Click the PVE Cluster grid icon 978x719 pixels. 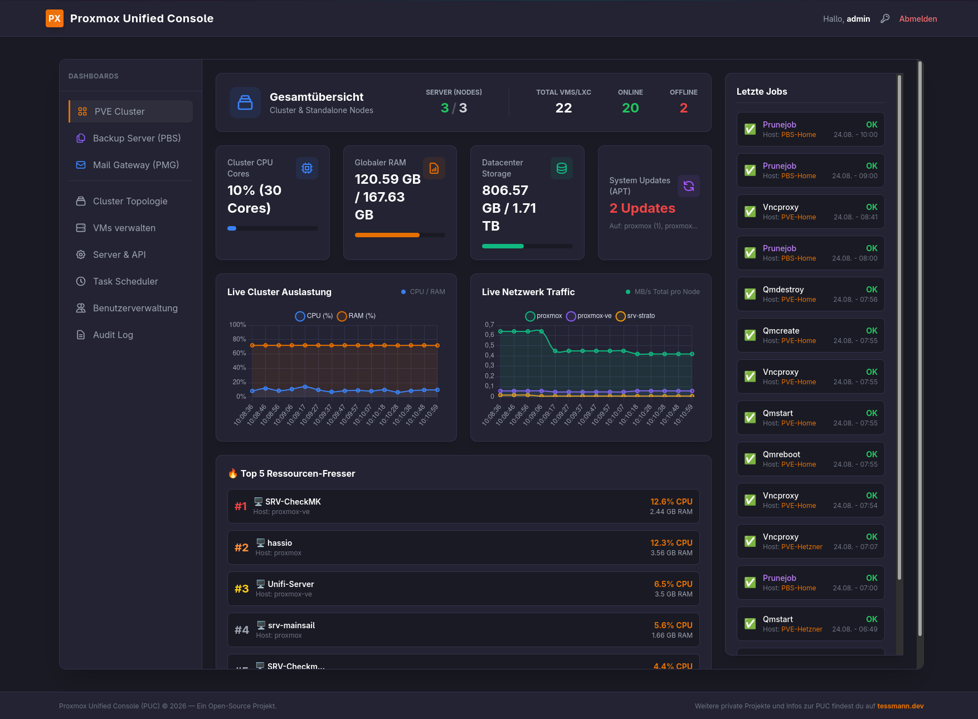pyautogui.click(x=82, y=111)
